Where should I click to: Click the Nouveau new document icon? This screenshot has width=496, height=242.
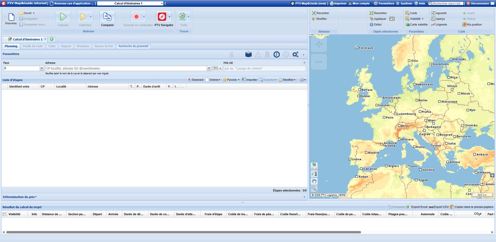coord(11,17)
